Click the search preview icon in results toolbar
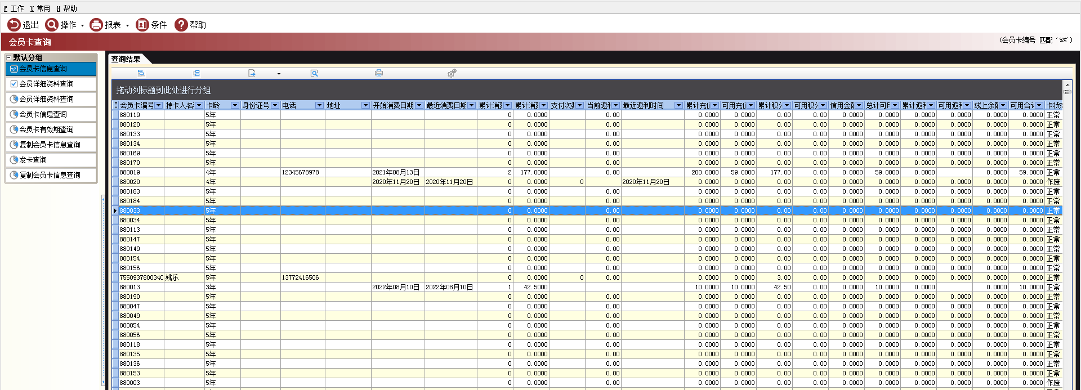 314,73
